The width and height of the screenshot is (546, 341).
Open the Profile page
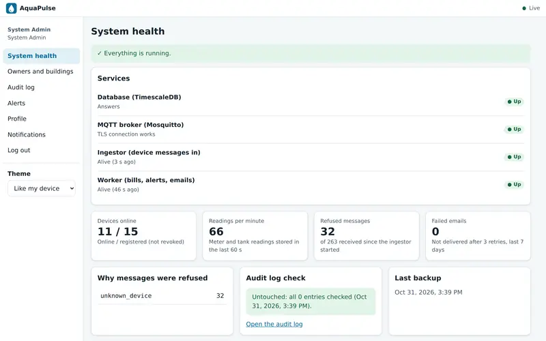42,119
